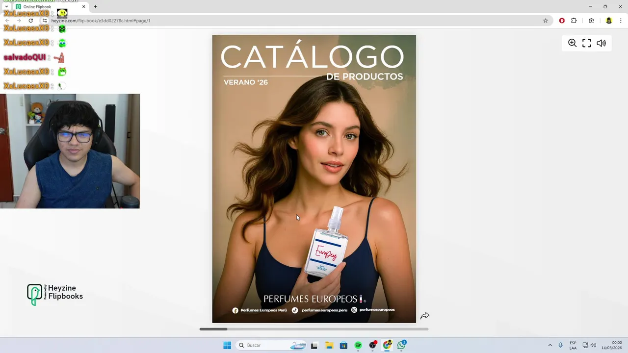Screen dimensions: 628x353
Task: Open the red Opera-style extension icon
Action: coord(562,21)
